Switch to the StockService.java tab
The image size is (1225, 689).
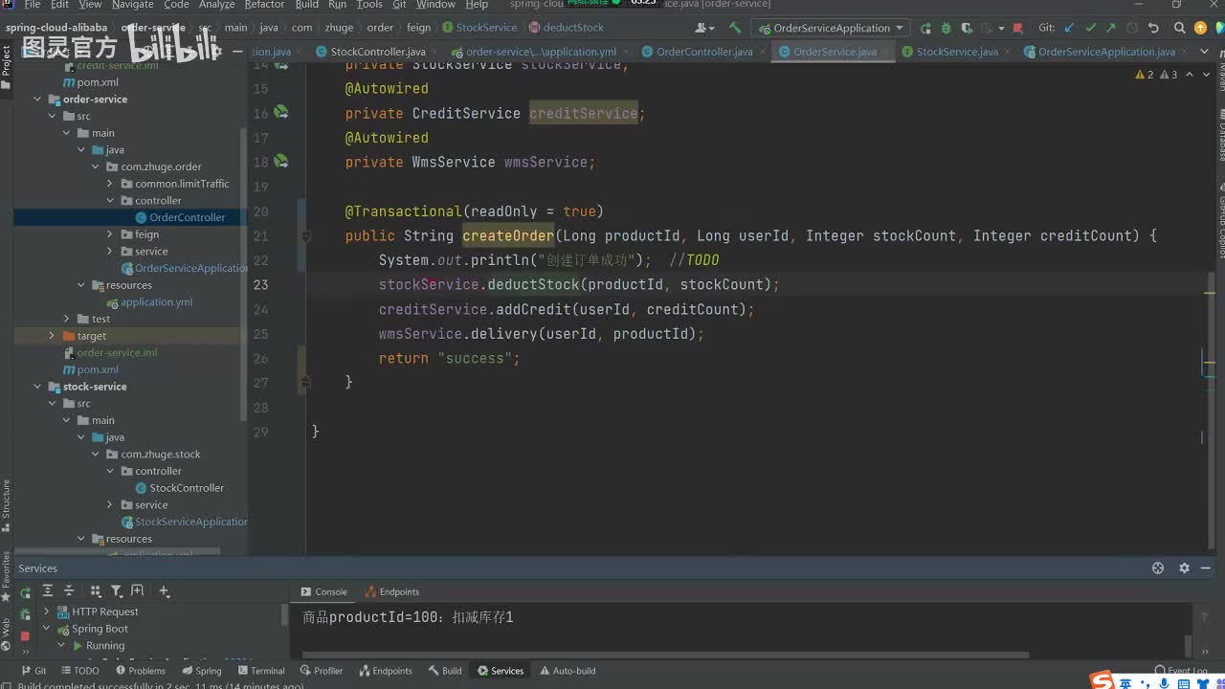pos(957,52)
